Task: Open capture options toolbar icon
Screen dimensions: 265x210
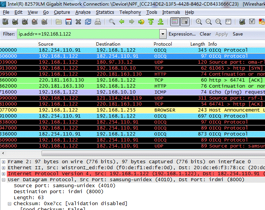Action: 15,22
